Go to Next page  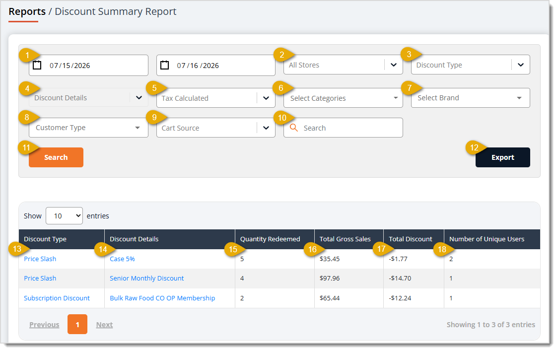click(104, 324)
